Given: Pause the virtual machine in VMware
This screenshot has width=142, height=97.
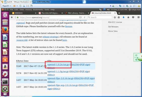Looking at the screenshot, I should pyautogui.click(x=14, y=6).
